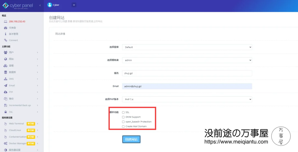Open the server IP 206.190.232.43 link
Viewport: 298px width, 152px height.
pos(17,21)
